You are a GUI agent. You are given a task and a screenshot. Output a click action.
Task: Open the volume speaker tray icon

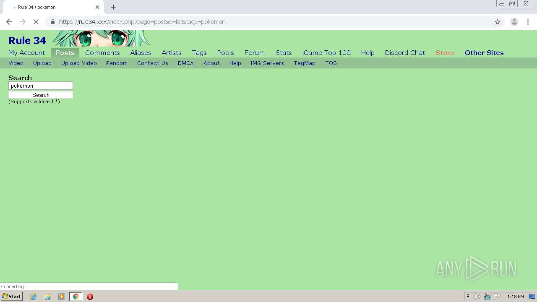point(477,297)
